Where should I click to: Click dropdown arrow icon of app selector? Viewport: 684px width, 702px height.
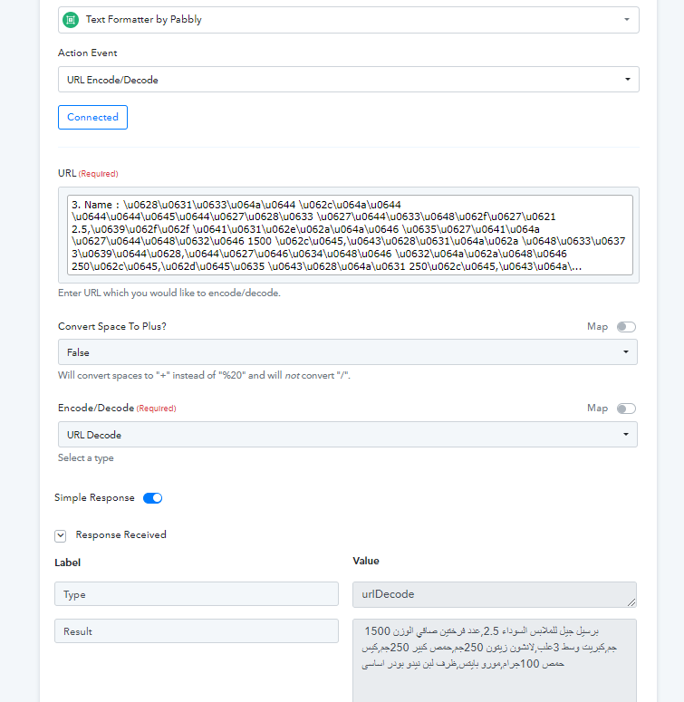(627, 20)
